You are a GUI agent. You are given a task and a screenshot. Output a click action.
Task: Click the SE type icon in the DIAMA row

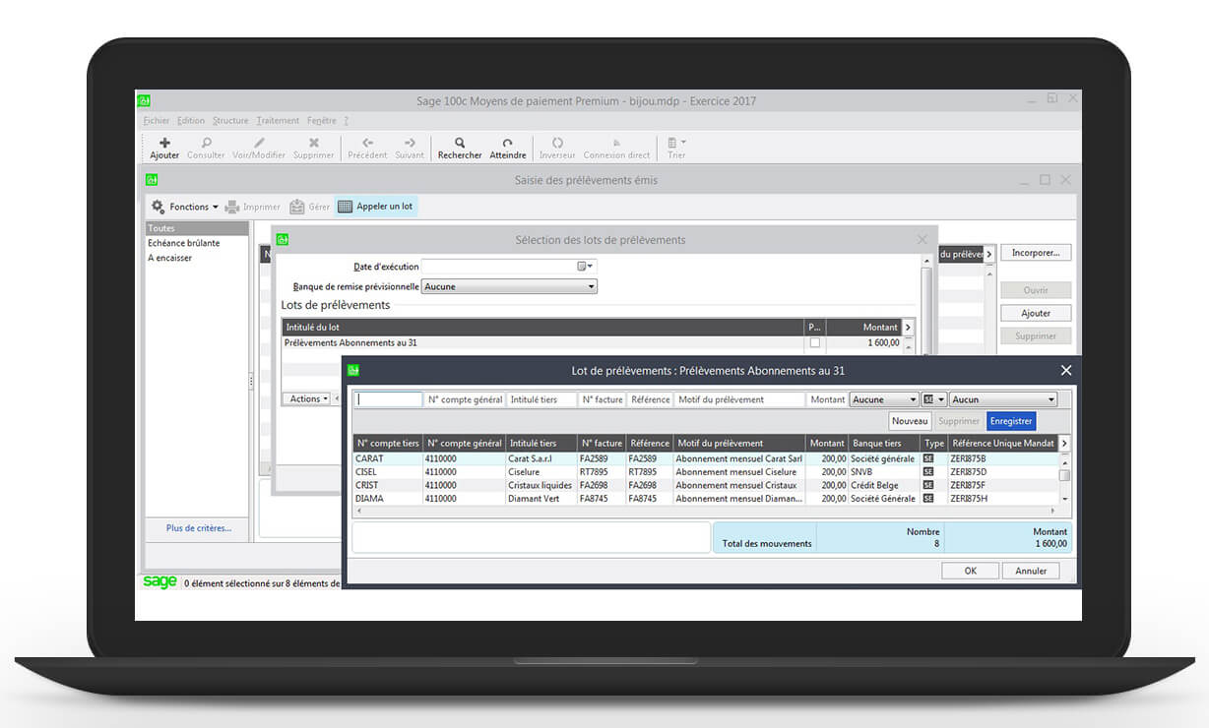[927, 499]
